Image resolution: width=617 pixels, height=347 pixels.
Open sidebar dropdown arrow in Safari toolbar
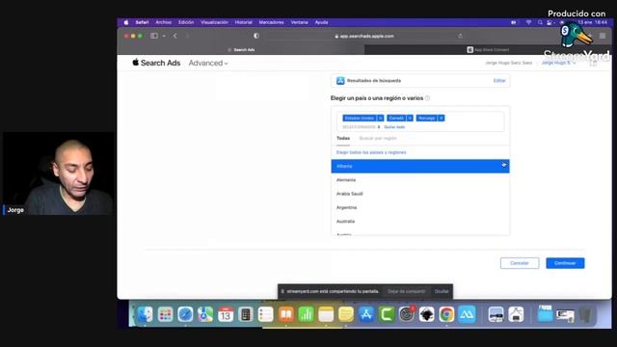[x=164, y=36]
